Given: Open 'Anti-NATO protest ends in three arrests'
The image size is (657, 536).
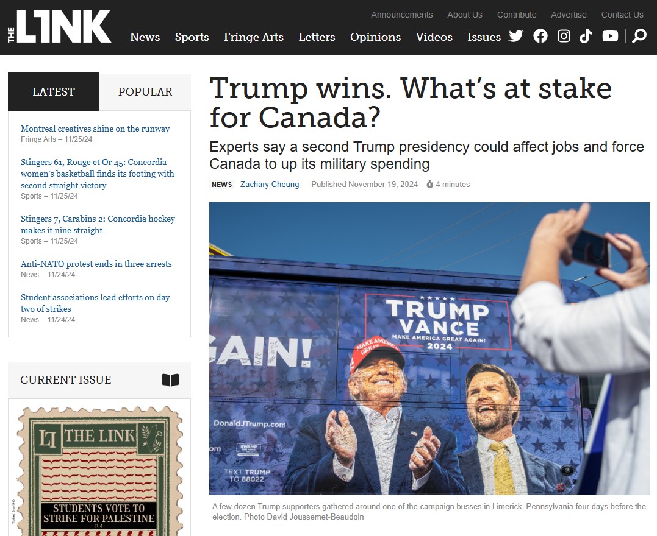Looking at the screenshot, I should [x=96, y=264].
